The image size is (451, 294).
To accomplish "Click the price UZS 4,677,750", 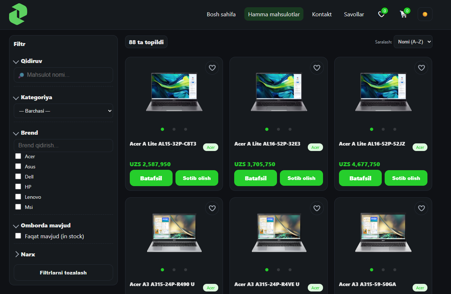I will (359, 164).
